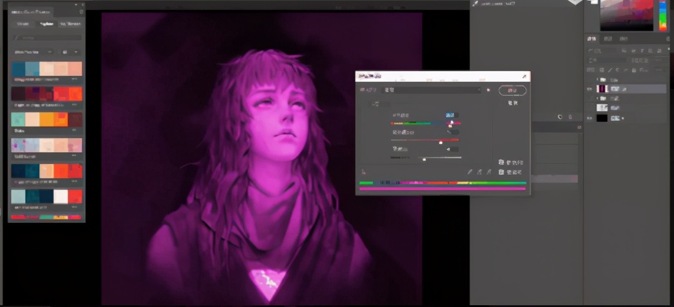674x307 pixels.
Task: Select the grayscale portrait layer thumbnail
Action: click(x=602, y=108)
